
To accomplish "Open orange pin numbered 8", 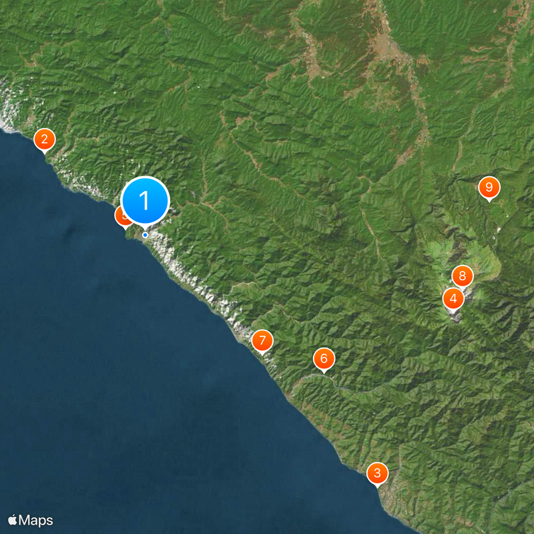I will pyautogui.click(x=463, y=276).
